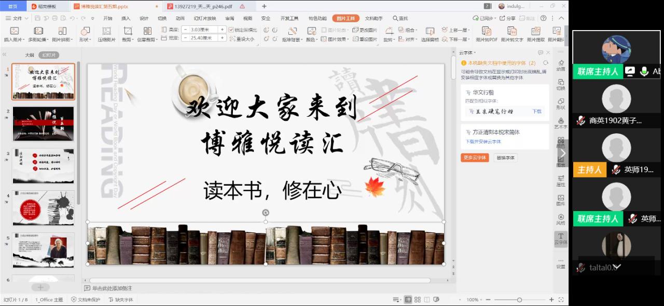
Task: Switch to the 幻灯片放映 tab
Action: click(204, 18)
